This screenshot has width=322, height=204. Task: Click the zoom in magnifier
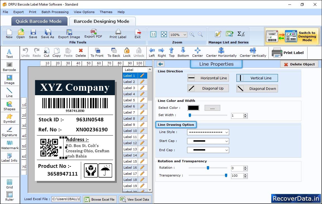pos(192,34)
